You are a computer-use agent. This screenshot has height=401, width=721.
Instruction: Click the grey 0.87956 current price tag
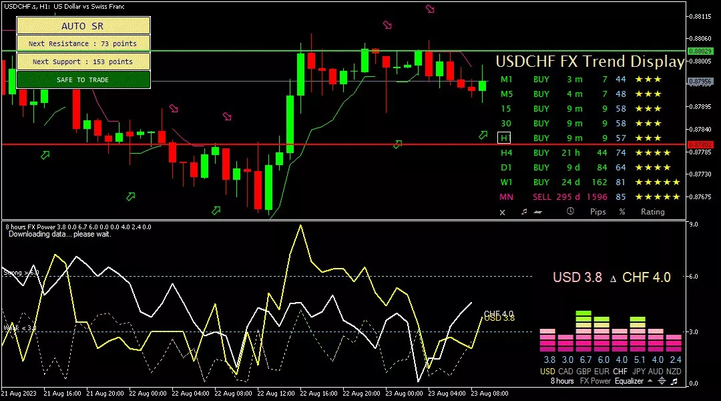700,82
